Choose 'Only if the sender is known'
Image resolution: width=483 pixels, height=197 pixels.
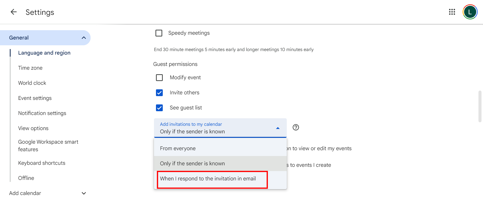click(192, 164)
